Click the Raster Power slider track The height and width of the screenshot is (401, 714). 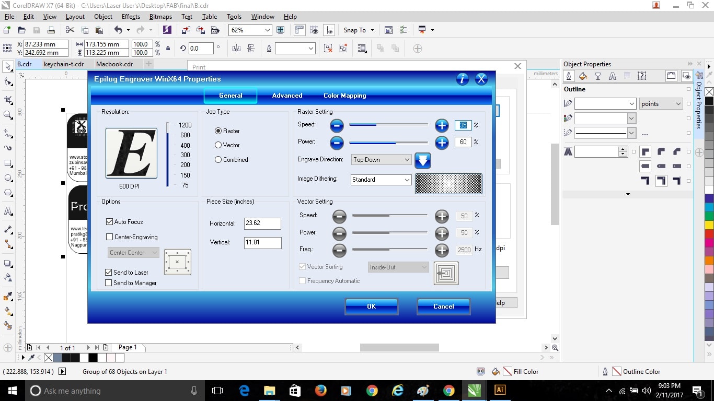[x=389, y=142]
